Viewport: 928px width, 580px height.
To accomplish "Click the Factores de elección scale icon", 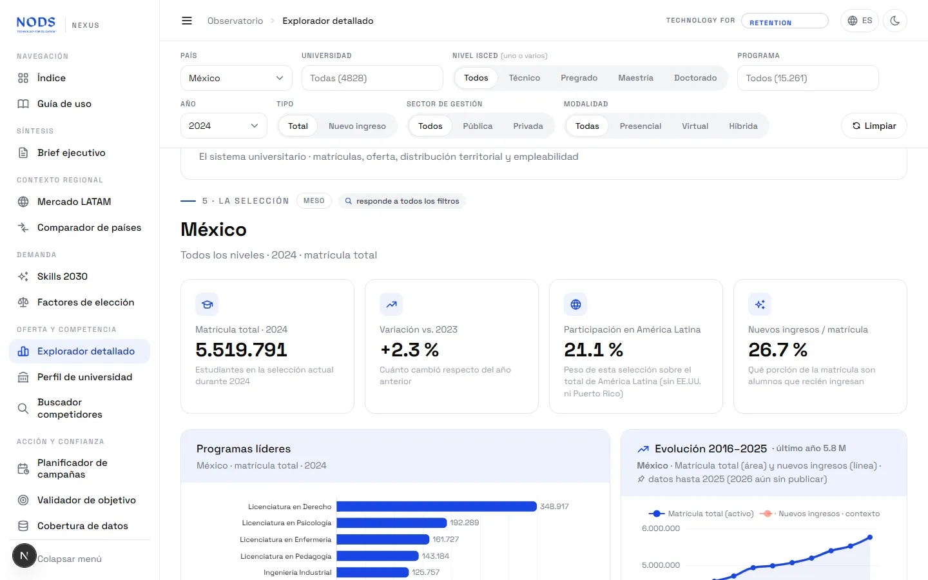I will coord(23,302).
